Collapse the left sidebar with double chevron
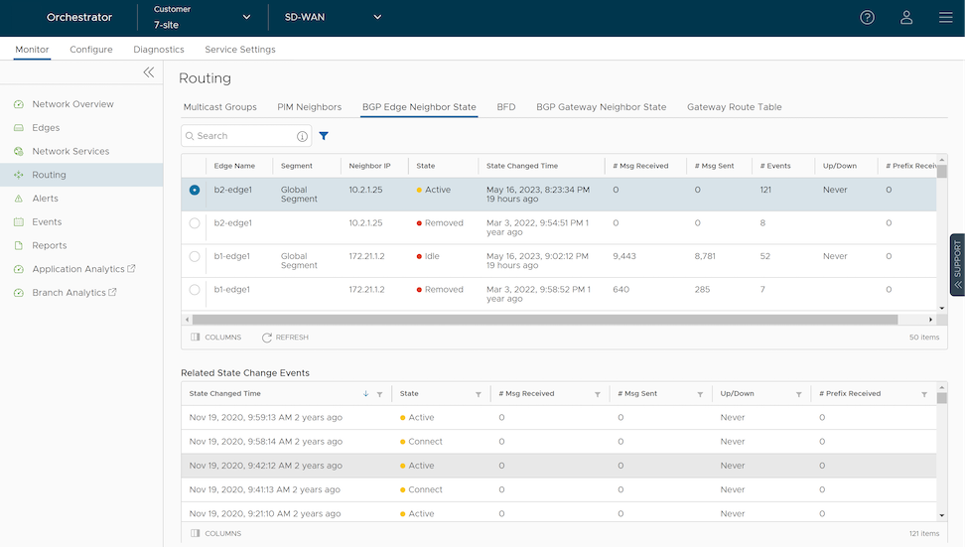The width and height of the screenshot is (965, 547). coord(149,72)
